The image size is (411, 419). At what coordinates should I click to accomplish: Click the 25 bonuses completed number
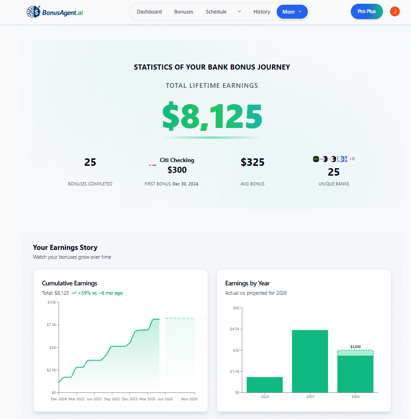click(90, 162)
